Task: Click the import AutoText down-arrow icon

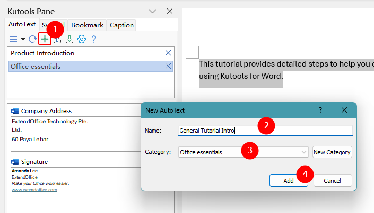Action: click(69, 39)
